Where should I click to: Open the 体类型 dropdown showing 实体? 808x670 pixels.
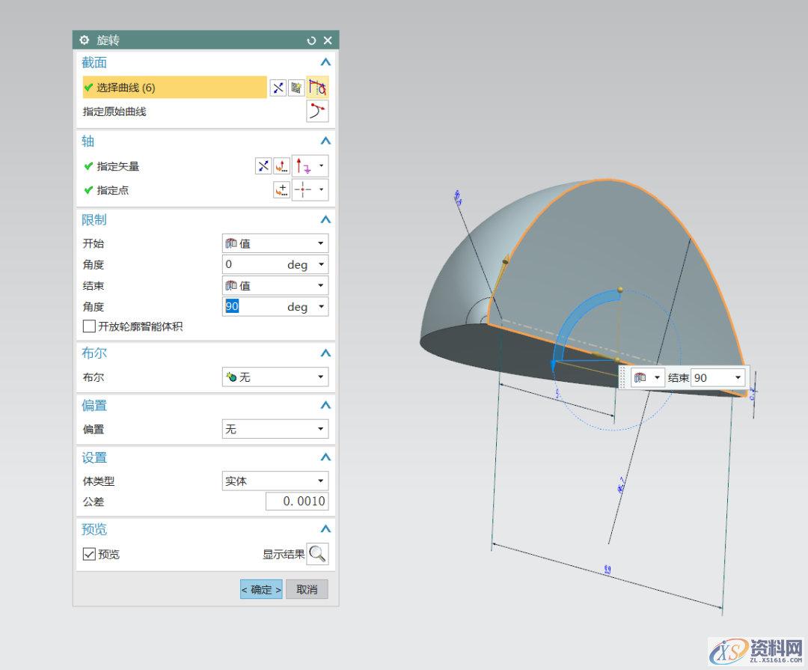pos(275,481)
